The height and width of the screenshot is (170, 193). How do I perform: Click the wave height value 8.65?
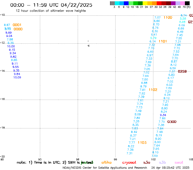[14, 60]
